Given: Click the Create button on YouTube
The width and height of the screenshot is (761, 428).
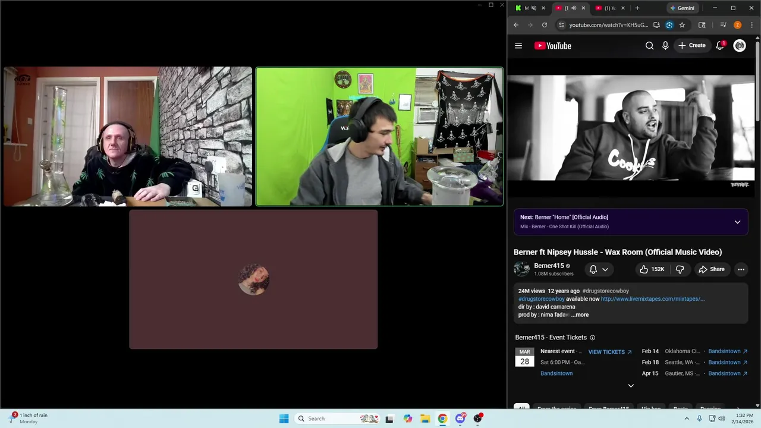Looking at the screenshot, I should tap(692, 46).
